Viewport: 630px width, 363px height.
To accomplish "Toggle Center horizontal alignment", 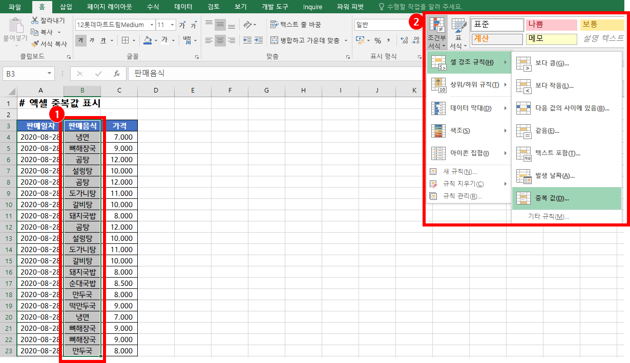I will point(220,40).
